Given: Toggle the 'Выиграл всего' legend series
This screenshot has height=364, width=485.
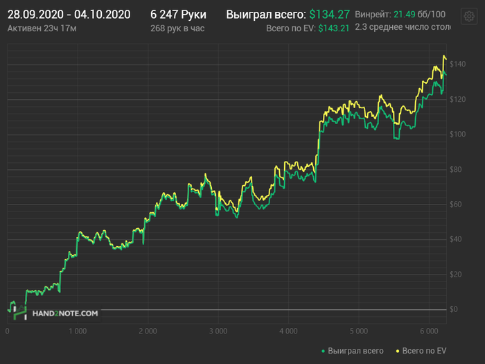Looking at the screenshot, I should point(352,351).
